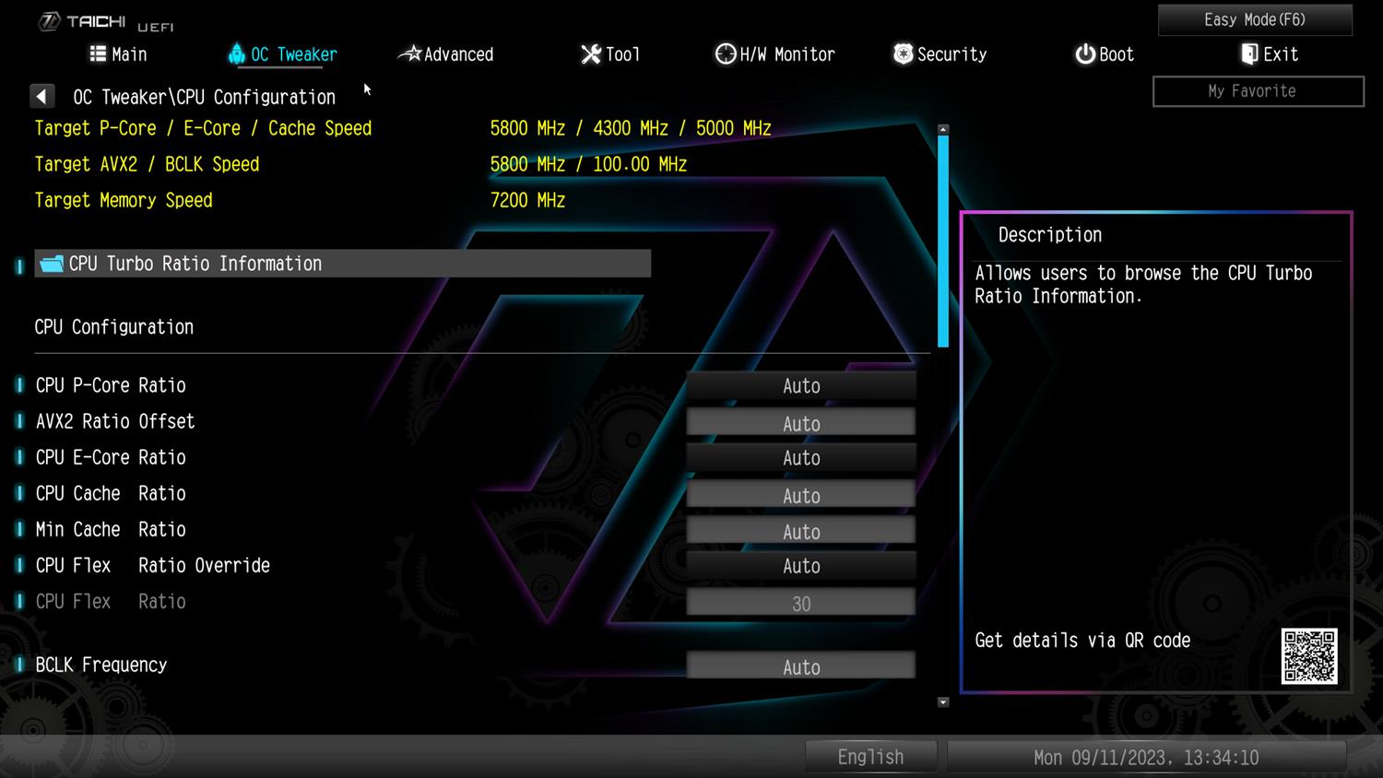Click the H/W Monitor gauge icon
This screenshot has width=1383, height=778.
coord(726,54)
